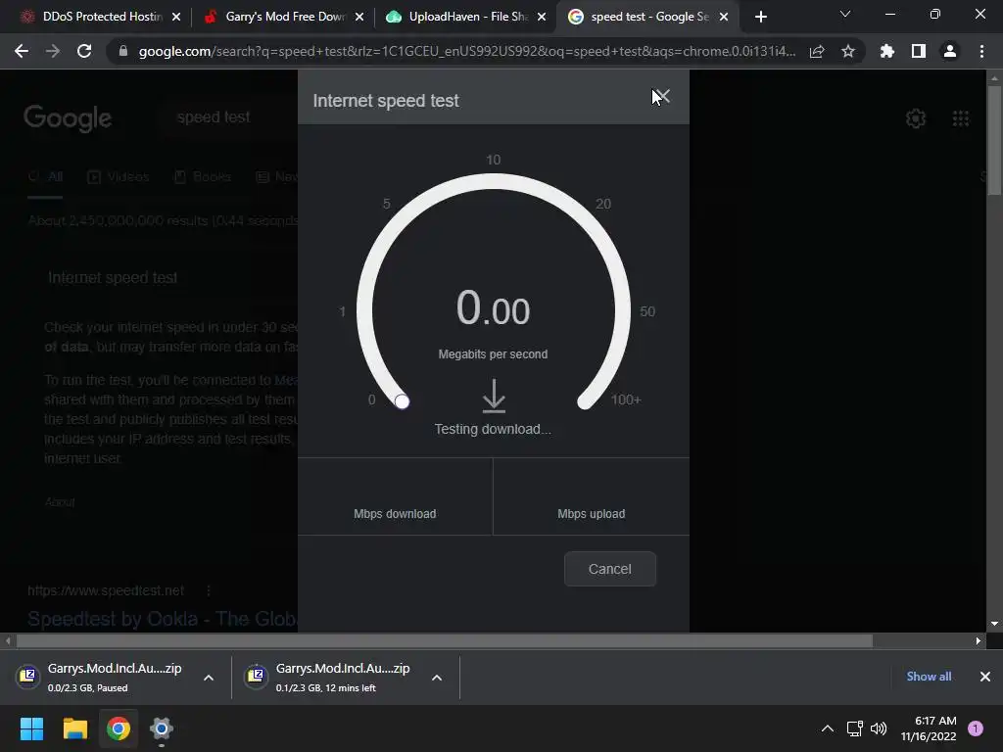Show hidden system tray icons
The width and height of the screenshot is (1003, 752).
(827, 728)
